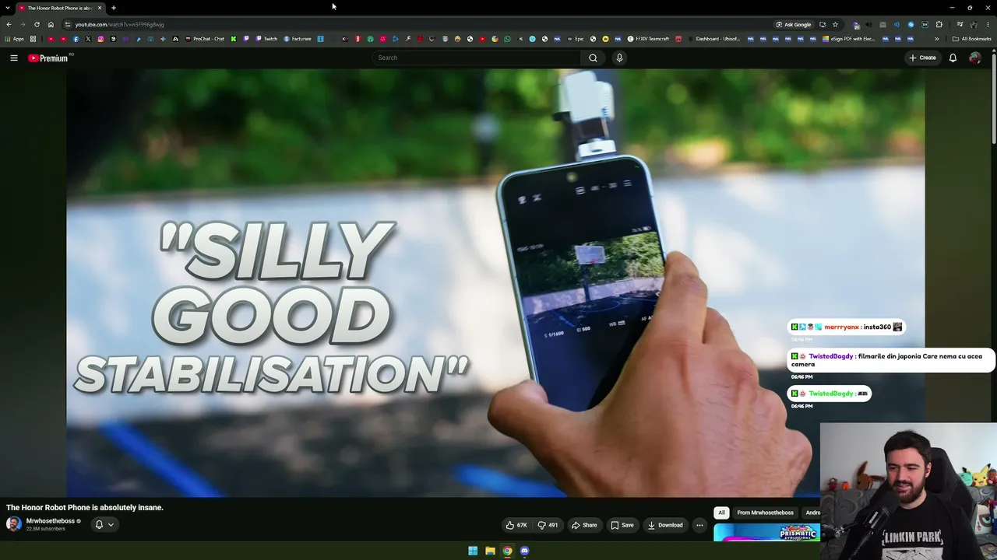Like the video with thumbs up
This screenshot has height=560, width=997.
pyautogui.click(x=516, y=525)
